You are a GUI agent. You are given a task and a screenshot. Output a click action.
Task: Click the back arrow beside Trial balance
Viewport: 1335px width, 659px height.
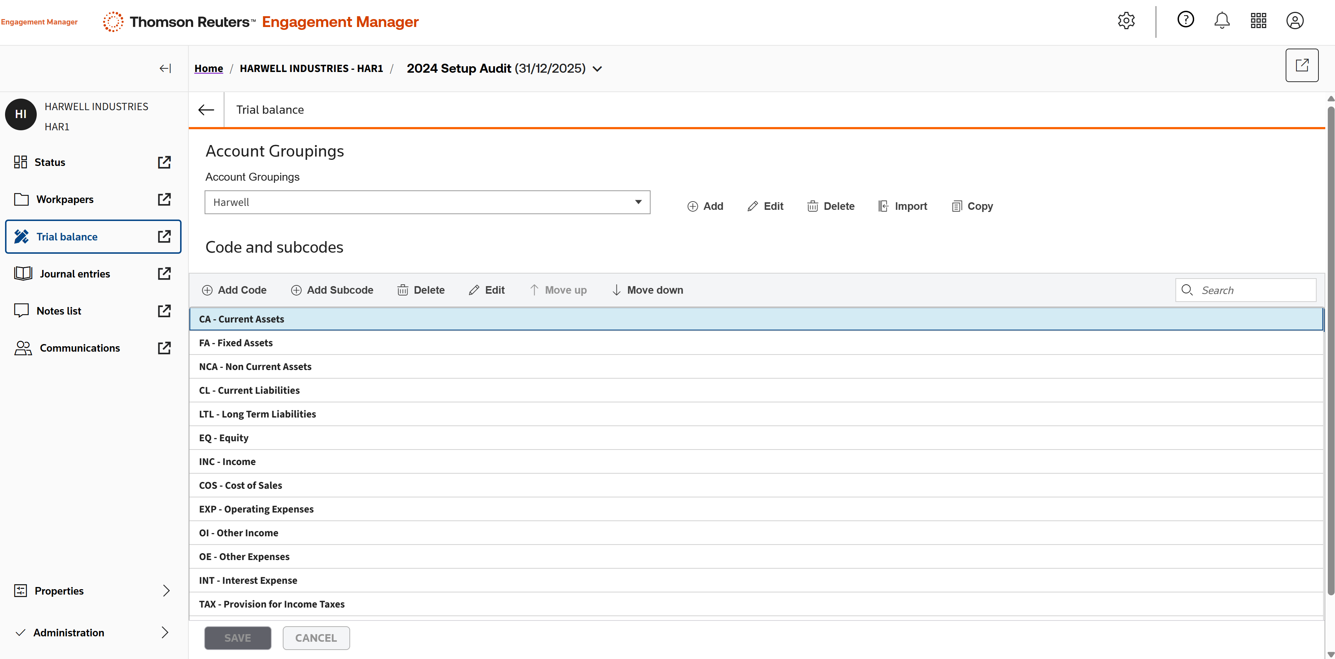[206, 110]
